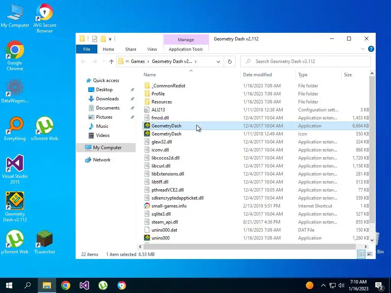This screenshot has width=391, height=293.
Task: Expand the ribbon with the chevron
Action: (363, 49)
